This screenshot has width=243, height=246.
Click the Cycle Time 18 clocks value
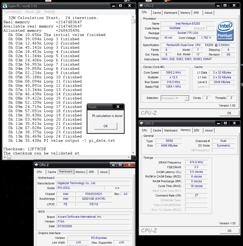(196, 186)
